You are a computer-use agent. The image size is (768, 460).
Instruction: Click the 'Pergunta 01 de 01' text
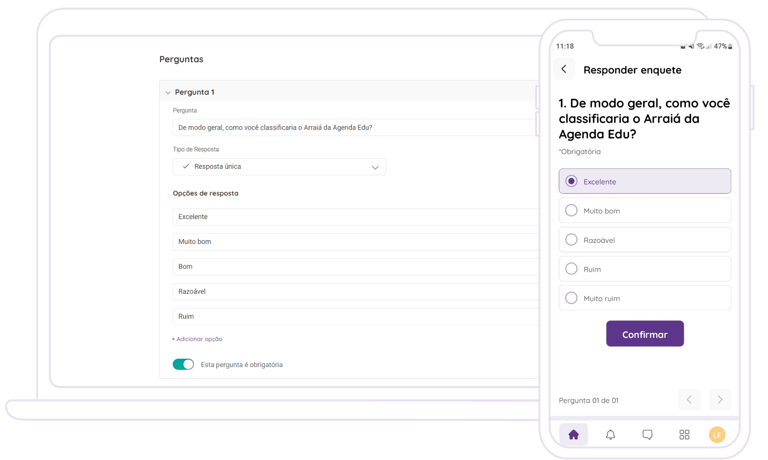(x=588, y=400)
